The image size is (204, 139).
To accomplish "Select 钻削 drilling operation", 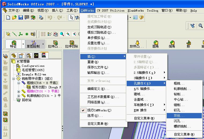I will 184,94.
